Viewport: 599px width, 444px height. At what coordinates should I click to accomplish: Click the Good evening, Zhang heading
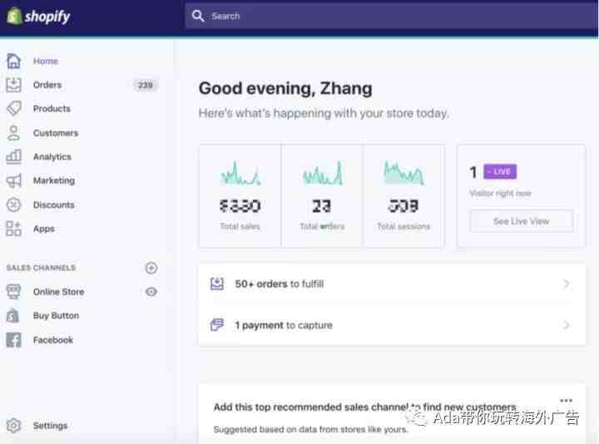(285, 88)
